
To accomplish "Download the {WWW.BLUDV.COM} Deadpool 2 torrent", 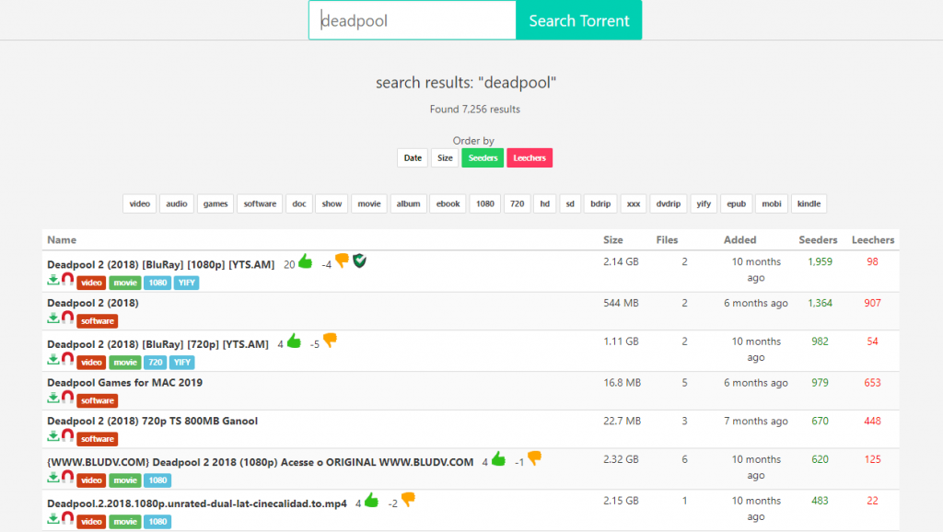I will 52,478.
